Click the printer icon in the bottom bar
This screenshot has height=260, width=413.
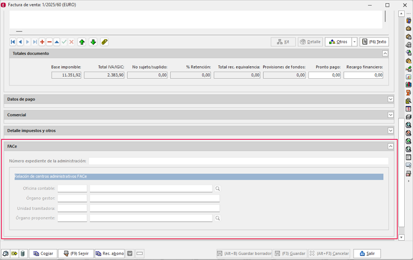(x=6, y=253)
